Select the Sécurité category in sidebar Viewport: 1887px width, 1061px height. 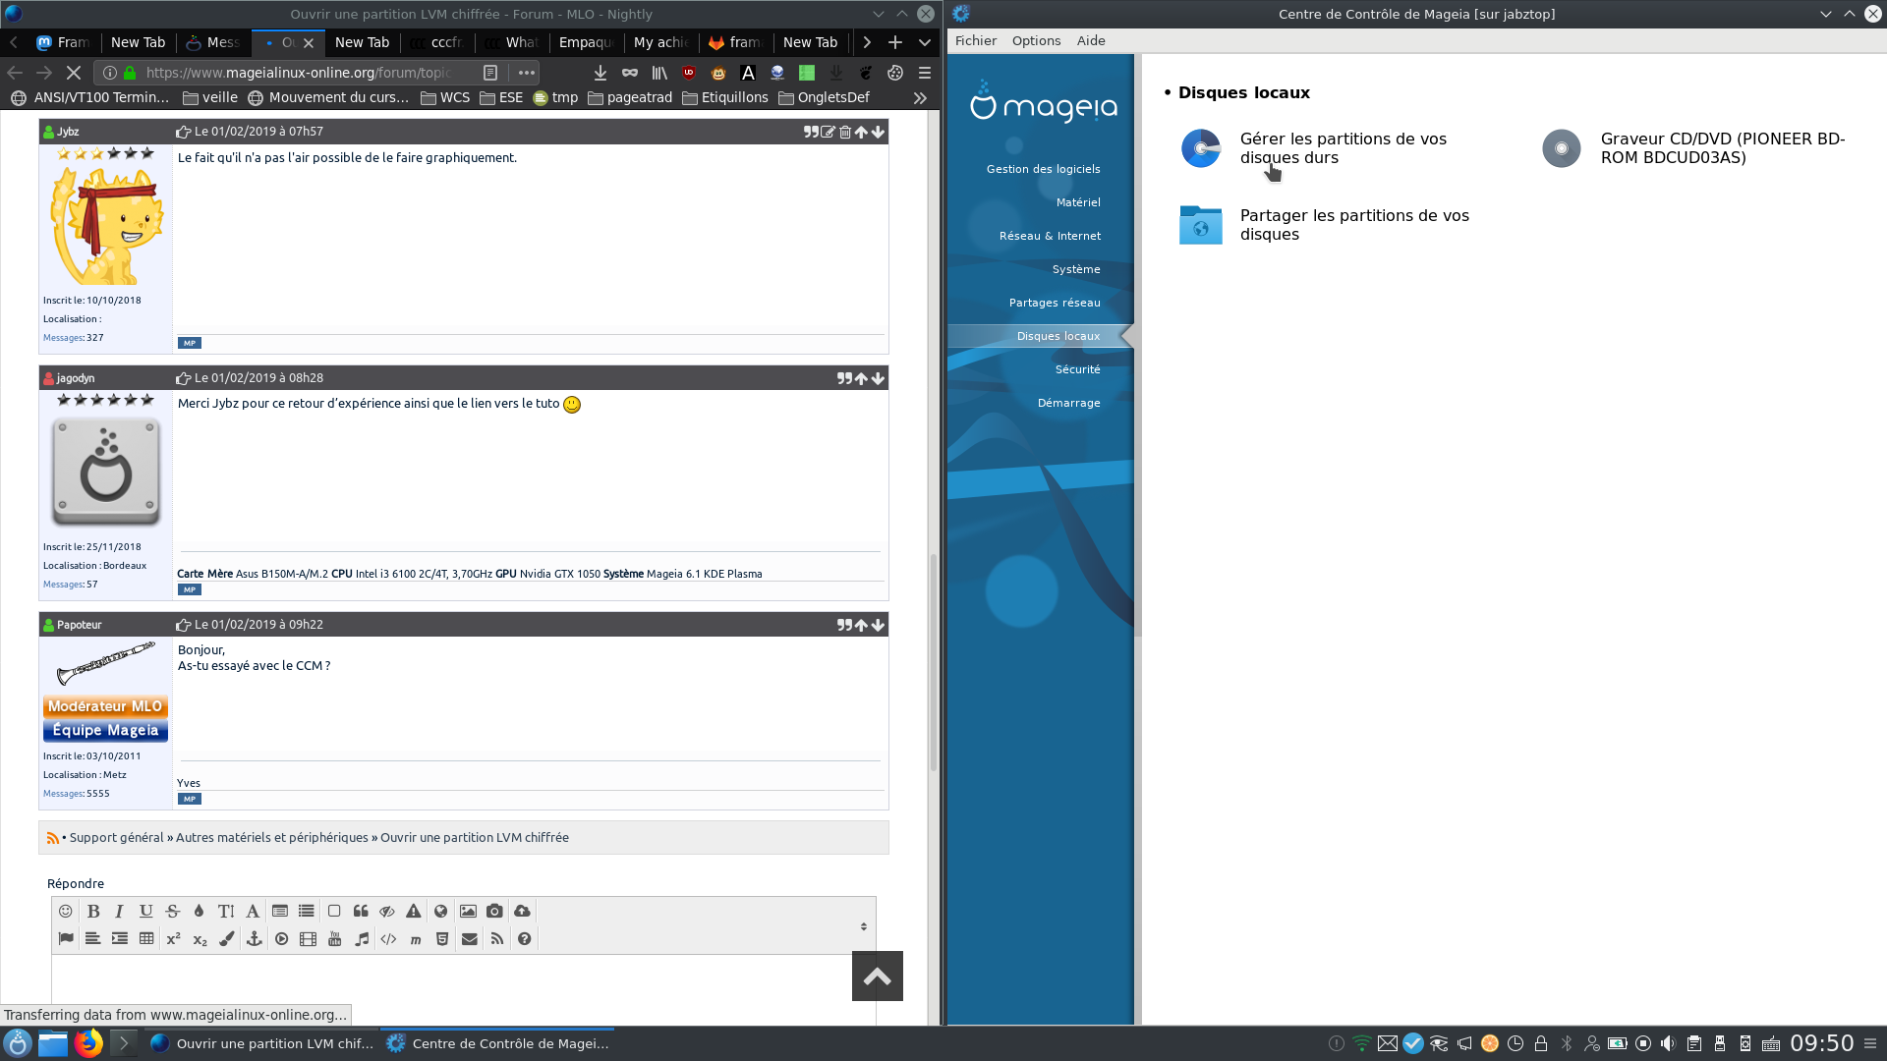pos(1077,369)
